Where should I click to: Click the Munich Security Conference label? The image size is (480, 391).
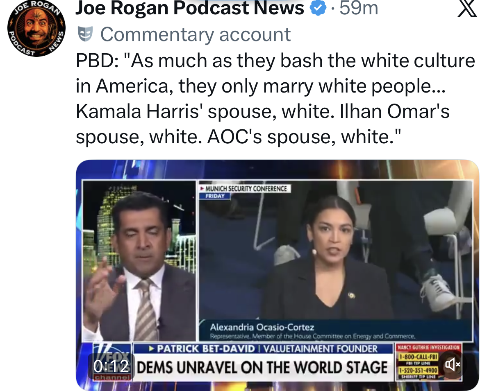(x=245, y=189)
